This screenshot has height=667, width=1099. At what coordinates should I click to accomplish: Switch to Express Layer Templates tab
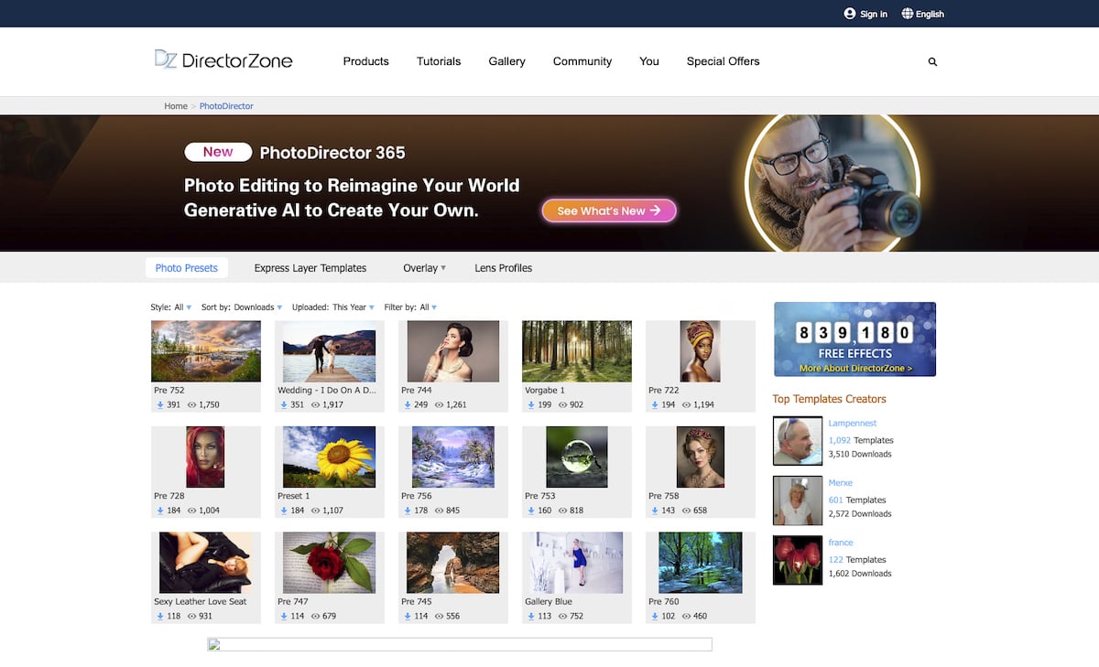(x=310, y=268)
